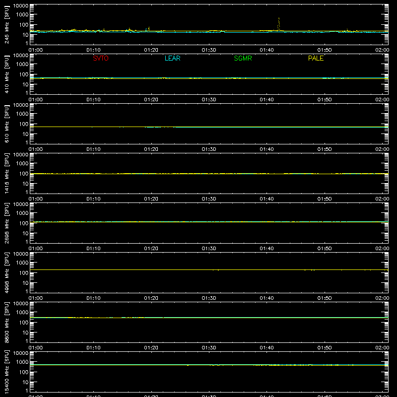Click the cyan LEAR station label
397x397 pixels.
[x=172, y=58]
